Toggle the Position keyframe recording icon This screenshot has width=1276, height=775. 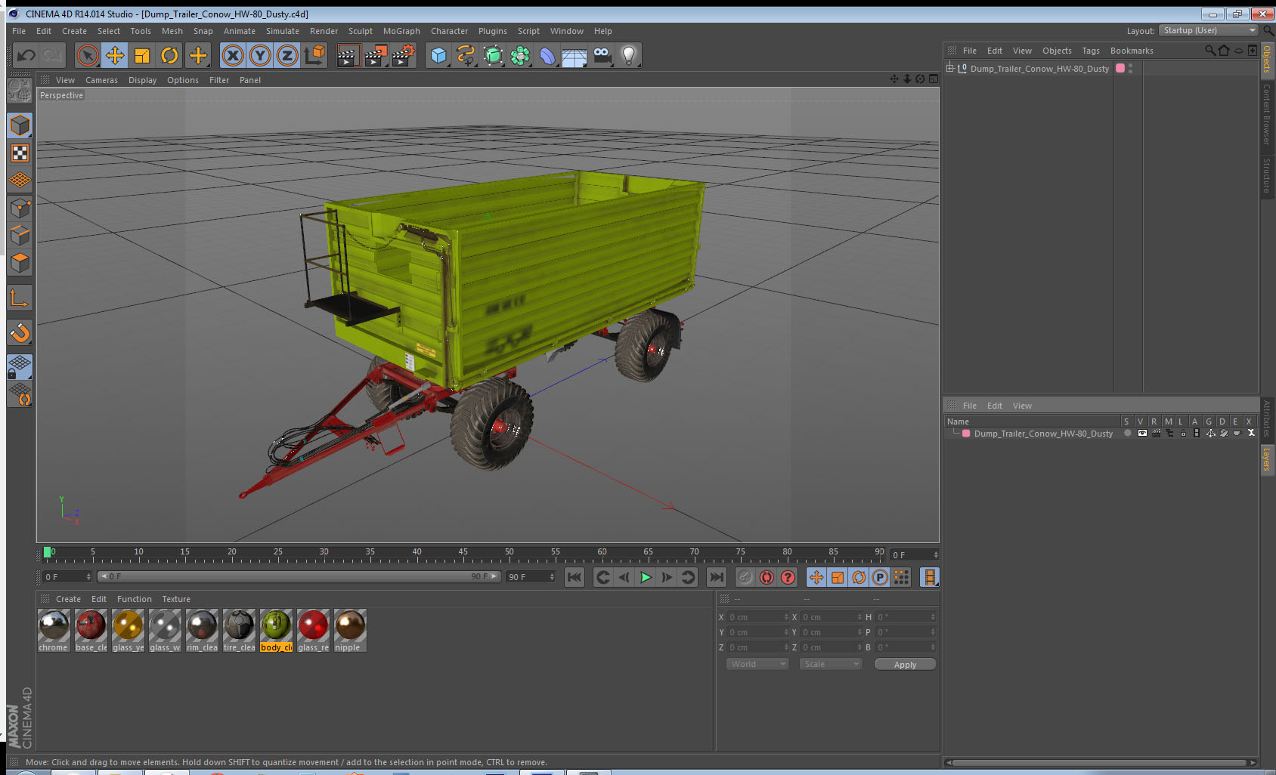point(816,577)
